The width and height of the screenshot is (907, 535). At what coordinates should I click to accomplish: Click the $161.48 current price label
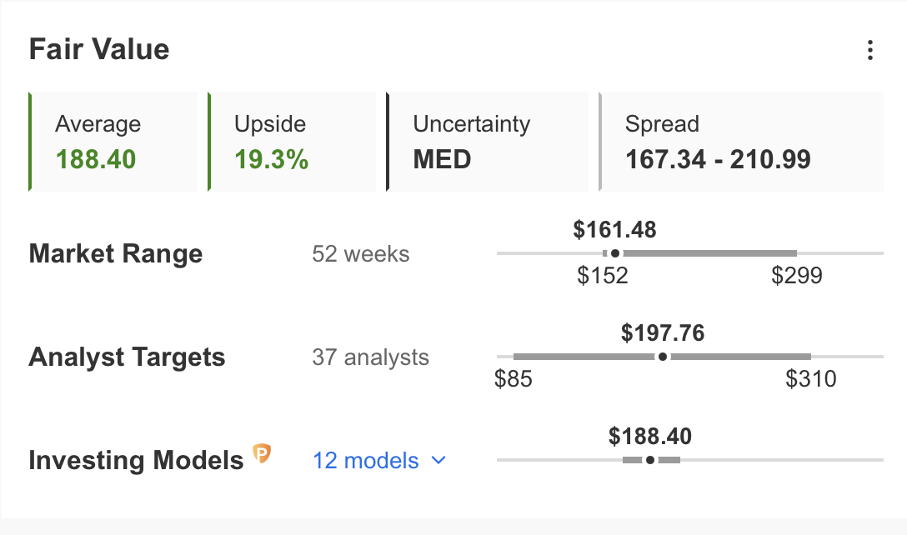pos(614,229)
